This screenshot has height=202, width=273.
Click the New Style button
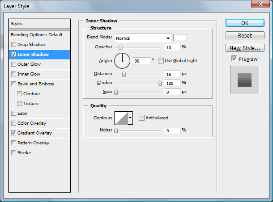244,48
